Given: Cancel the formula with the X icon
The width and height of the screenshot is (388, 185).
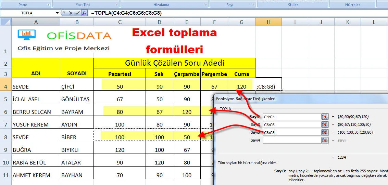Looking at the screenshot, I should pos(71,13).
